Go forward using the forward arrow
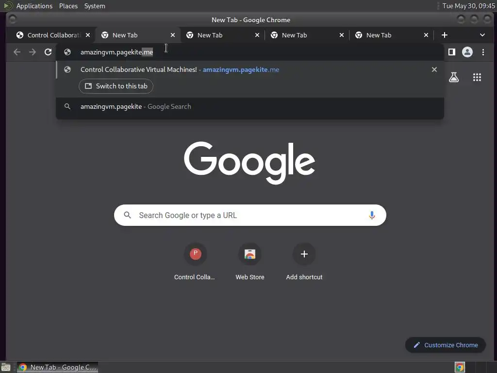Image resolution: width=497 pixels, height=373 pixels. [x=33, y=52]
